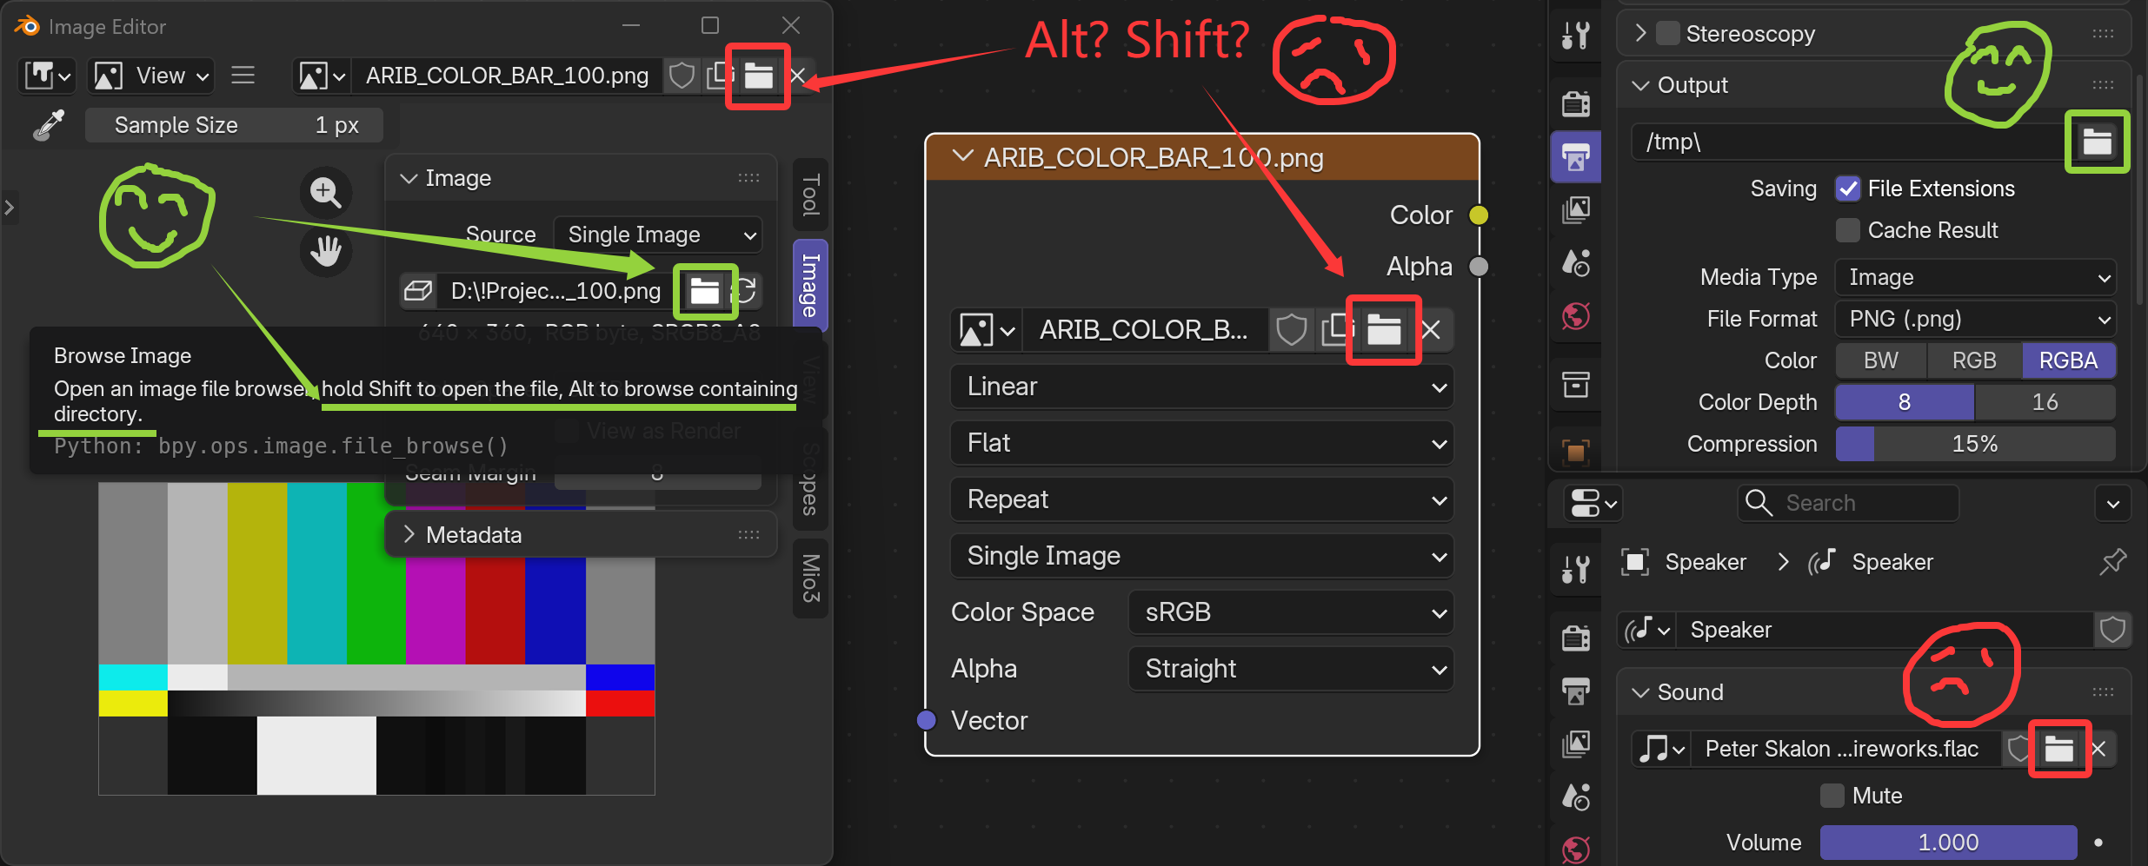Enable the Stereoscopy checkbox
The width and height of the screenshot is (2148, 866).
pos(1668,34)
